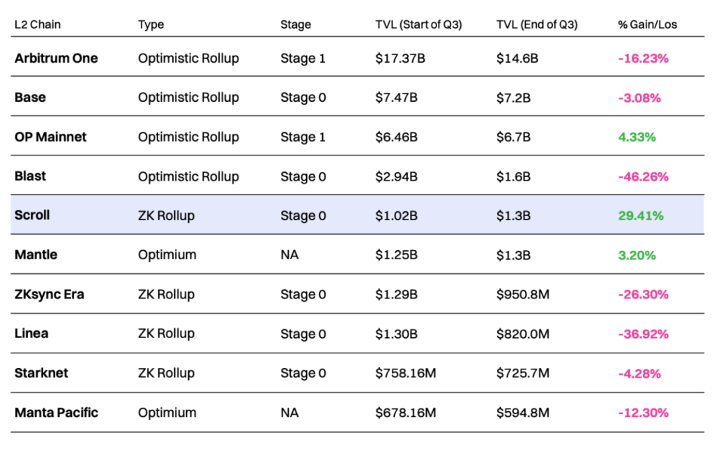Click Mantle's Optimium type cell

[x=167, y=255]
